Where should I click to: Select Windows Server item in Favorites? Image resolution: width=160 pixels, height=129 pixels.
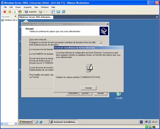(x=9, y=20)
